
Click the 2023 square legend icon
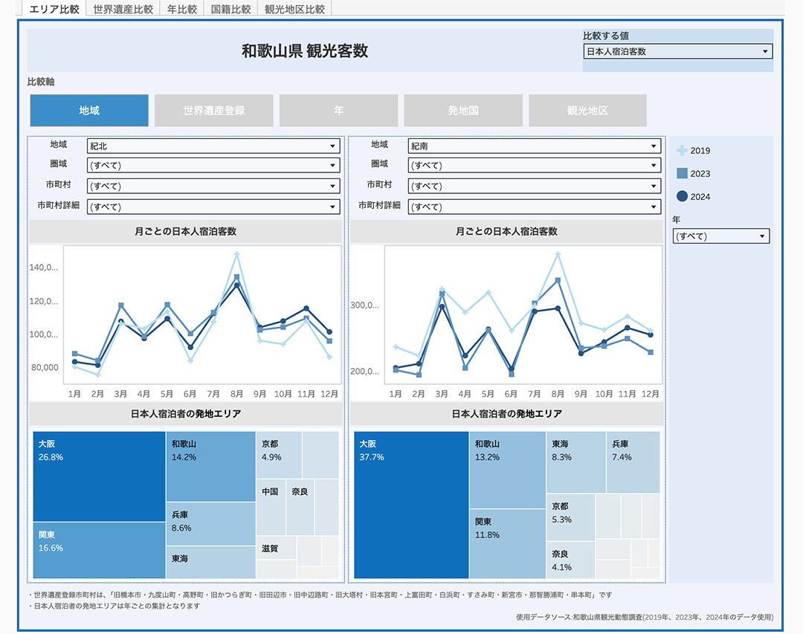click(682, 173)
